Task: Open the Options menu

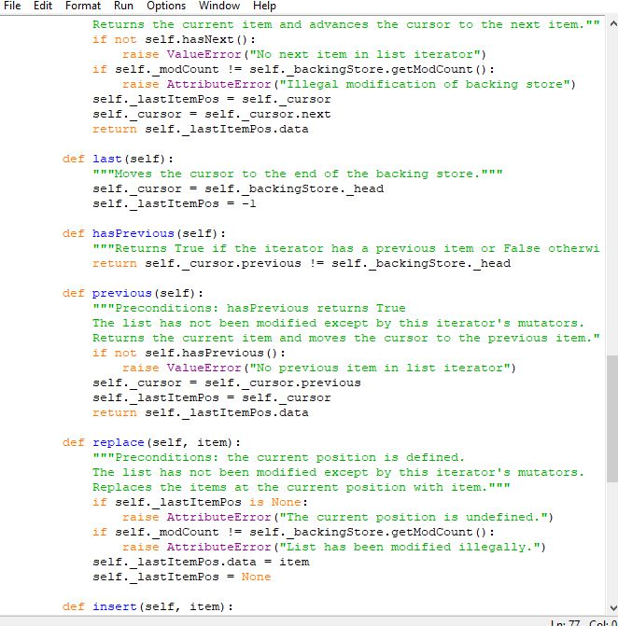Action: pos(166,6)
